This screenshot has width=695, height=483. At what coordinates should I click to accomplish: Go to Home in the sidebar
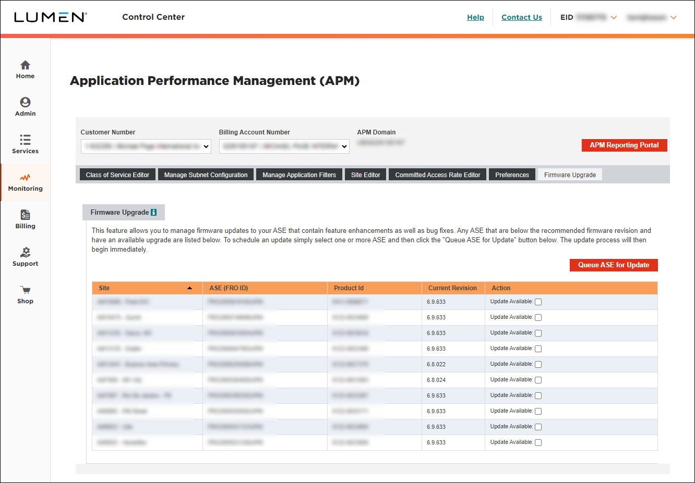[25, 70]
